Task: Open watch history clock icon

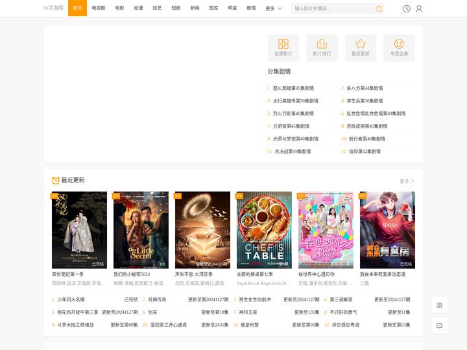Action: [x=407, y=9]
